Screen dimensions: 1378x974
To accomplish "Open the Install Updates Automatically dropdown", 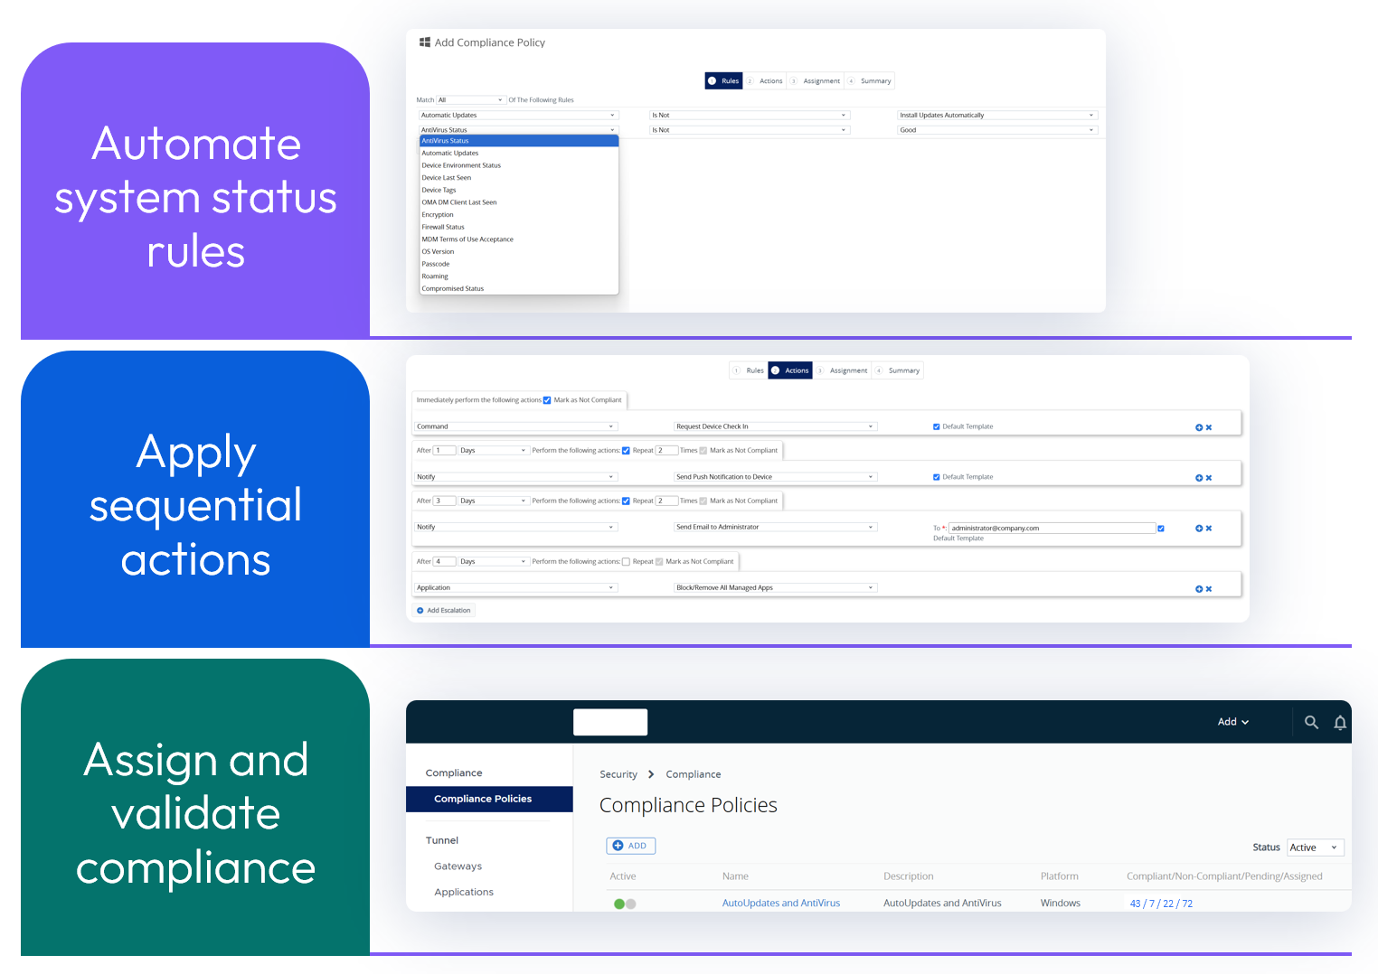I will pyautogui.click(x=996, y=116).
